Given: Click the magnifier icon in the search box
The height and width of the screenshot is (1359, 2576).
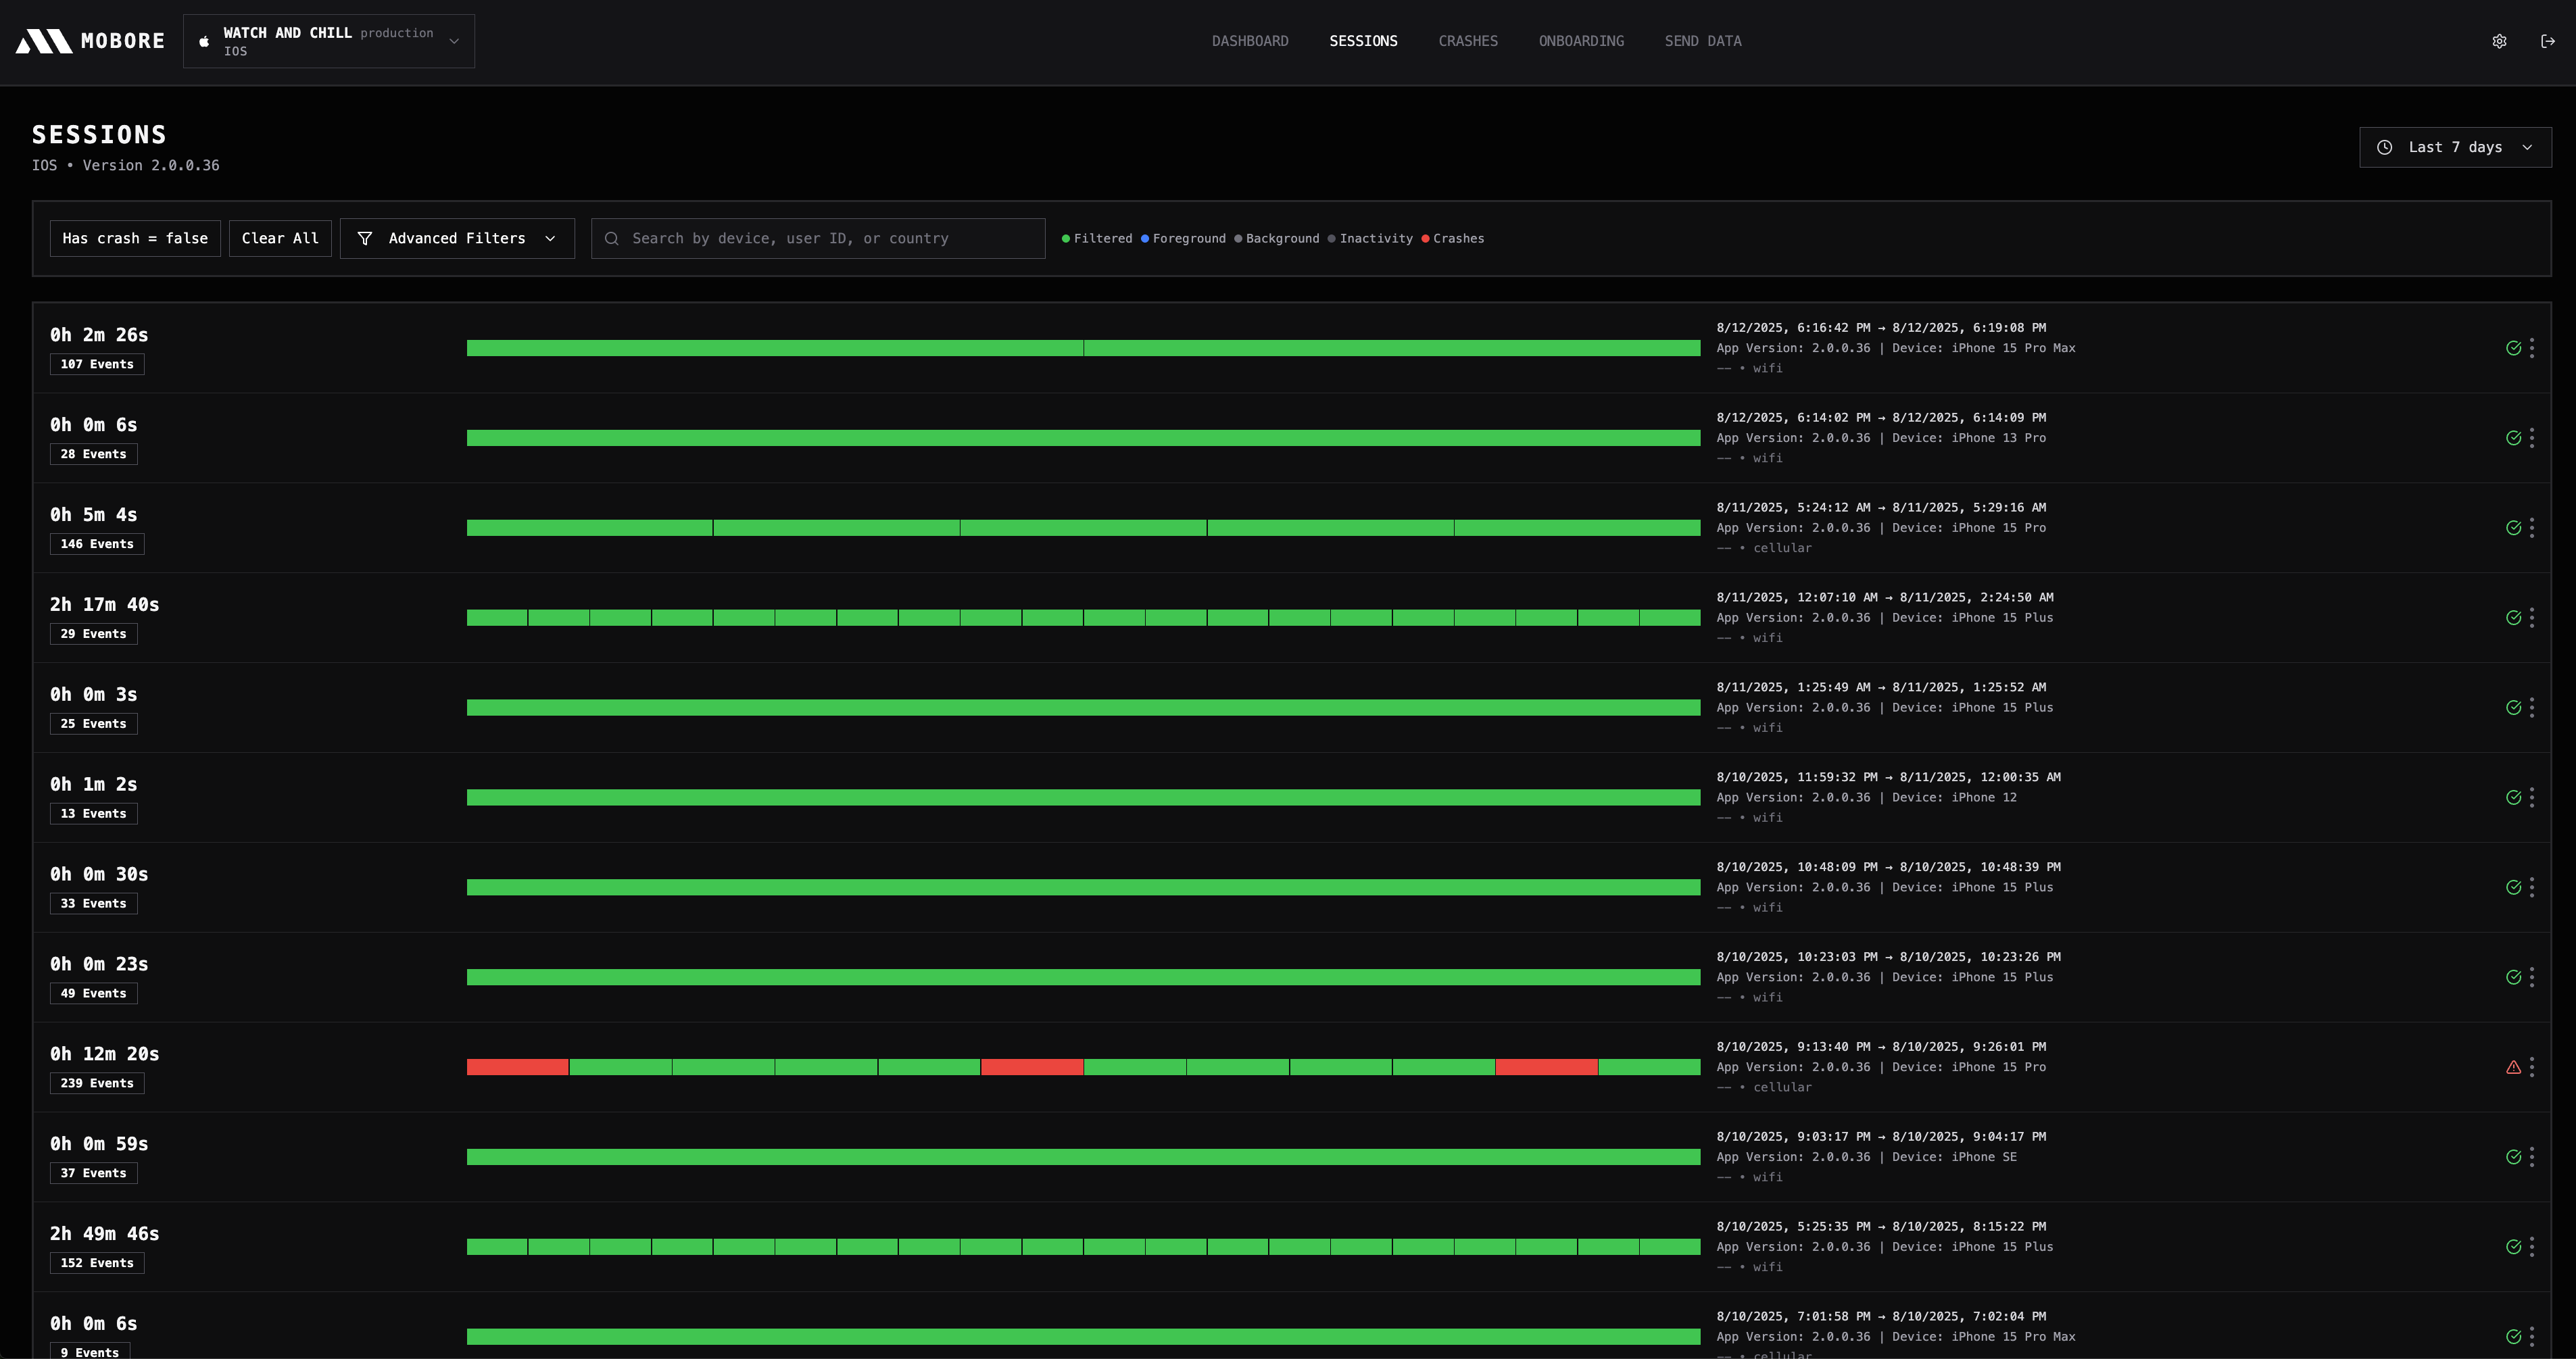Looking at the screenshot, I should coord(612,238).
